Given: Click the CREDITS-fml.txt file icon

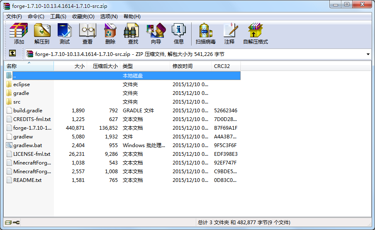Looking at the screenshot, I should 9,119.
